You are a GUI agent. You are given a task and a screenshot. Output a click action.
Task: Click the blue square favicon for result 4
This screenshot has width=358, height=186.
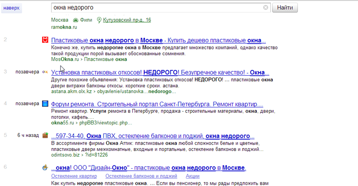[x=45, y=103]
